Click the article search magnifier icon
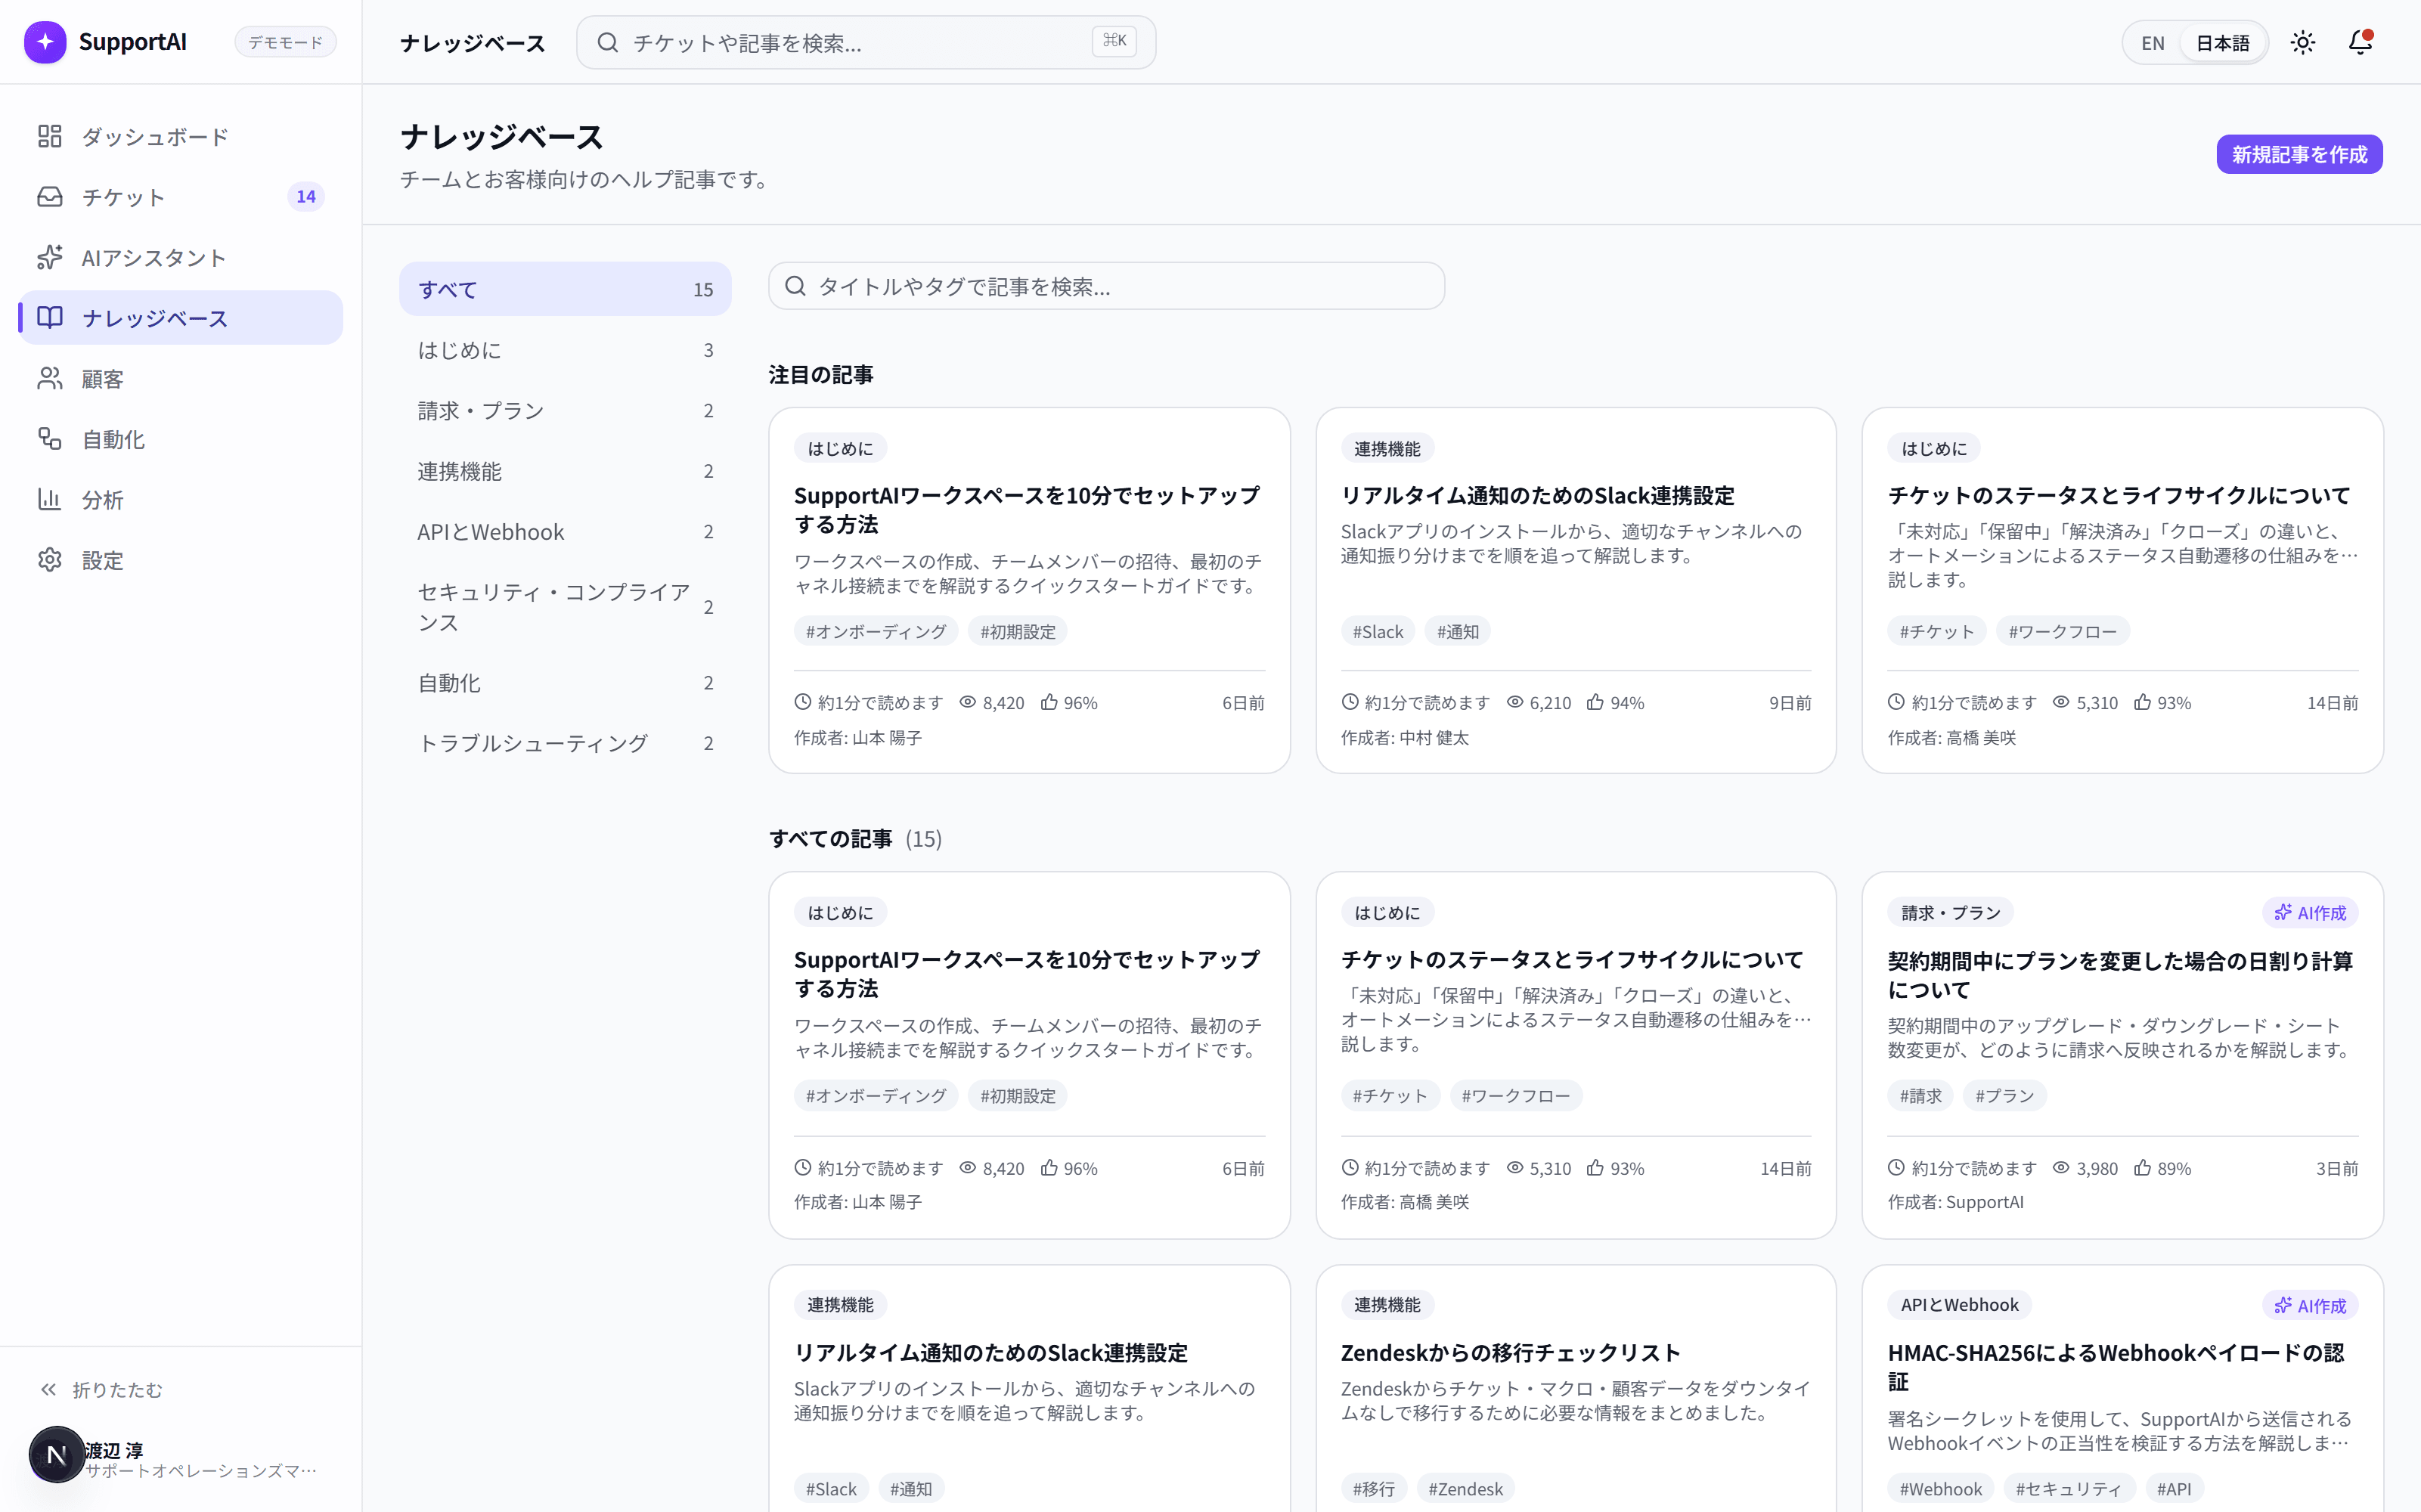The height and width of the screenshot is (1512, 2421). click(x=795, y=286)
